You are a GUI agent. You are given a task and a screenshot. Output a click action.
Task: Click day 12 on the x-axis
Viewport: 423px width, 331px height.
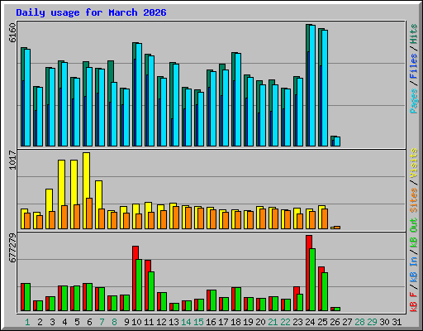tap(161, 322)
